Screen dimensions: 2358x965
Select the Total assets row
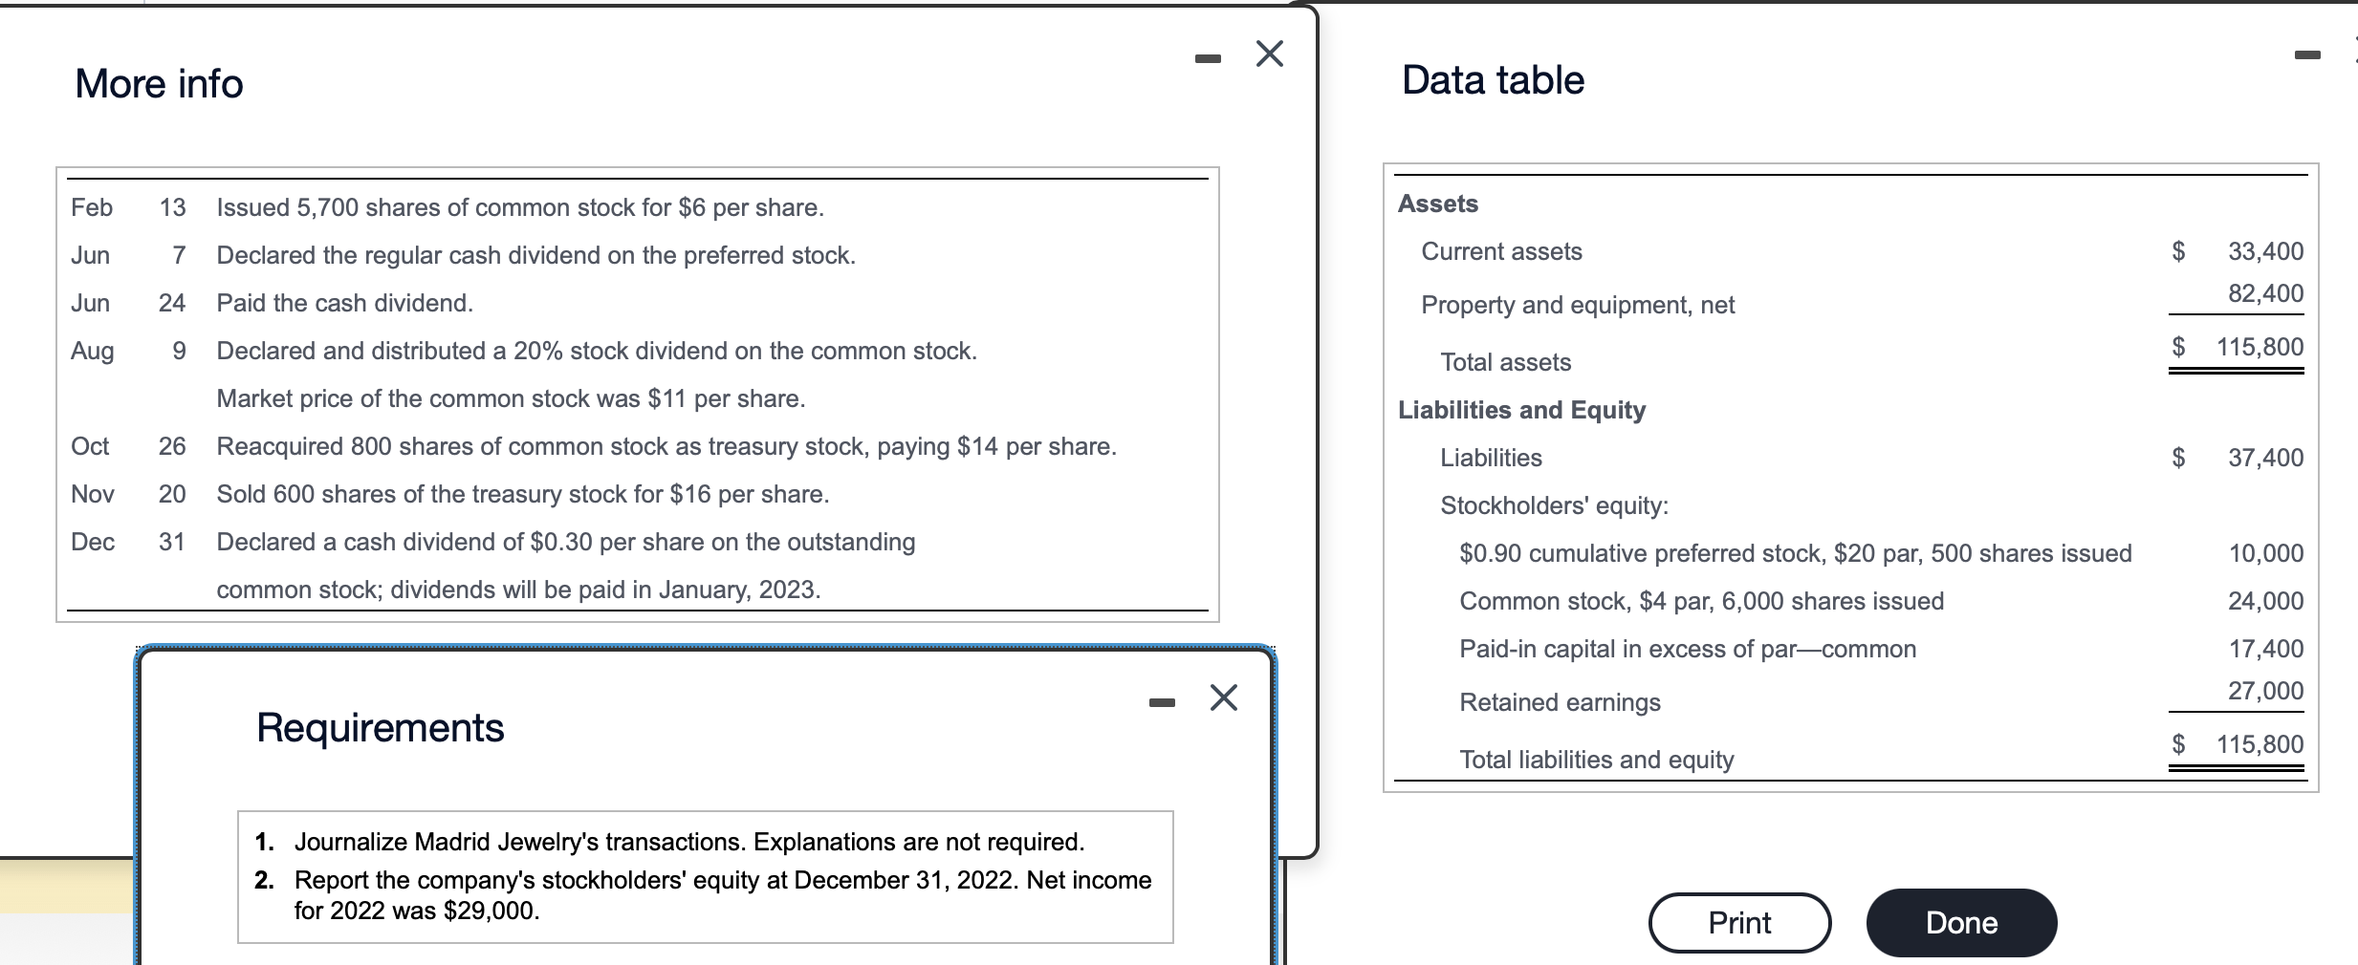click(x=1504, y=362)
